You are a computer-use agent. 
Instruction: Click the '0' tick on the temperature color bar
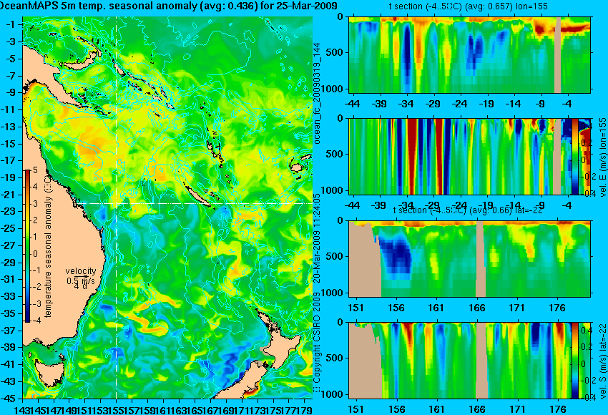click(35, 254)
